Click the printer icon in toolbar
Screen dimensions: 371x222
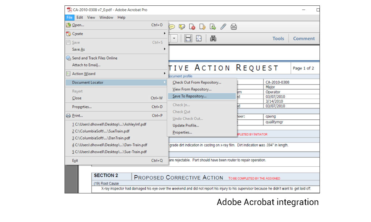point(234,27)
